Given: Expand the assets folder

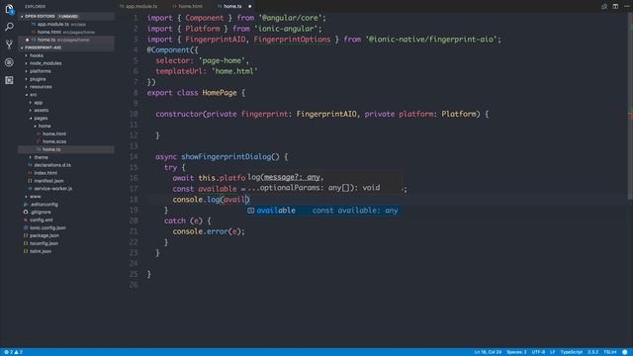Looking at the screenshot, I should point(41,110).
